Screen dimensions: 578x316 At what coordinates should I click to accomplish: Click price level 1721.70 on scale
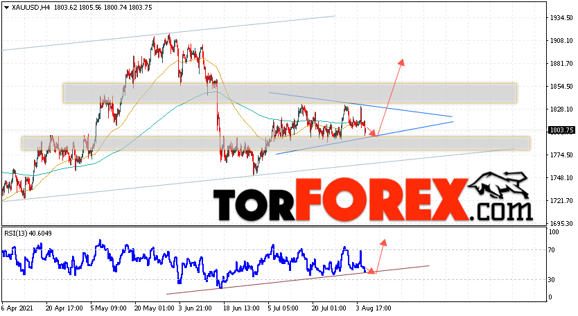tap(561, 201)
